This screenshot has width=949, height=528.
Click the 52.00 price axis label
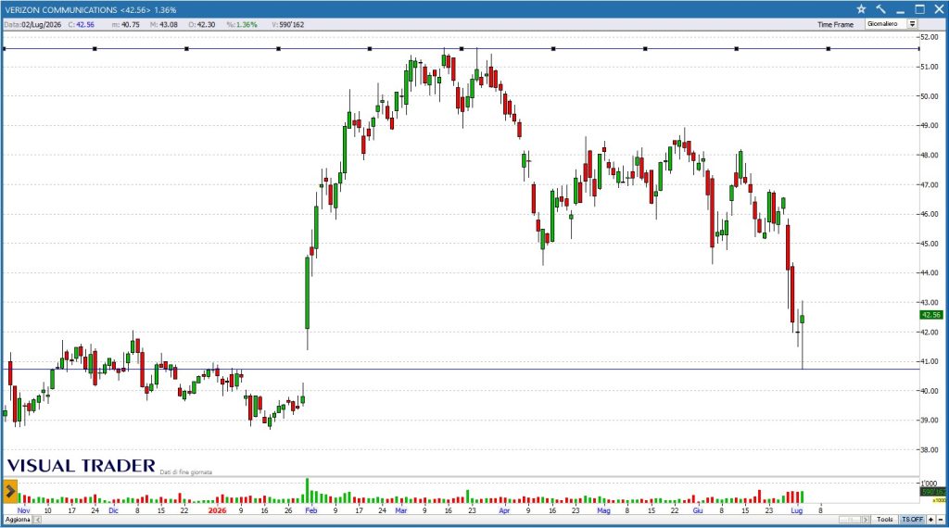[x=930, y=37]
